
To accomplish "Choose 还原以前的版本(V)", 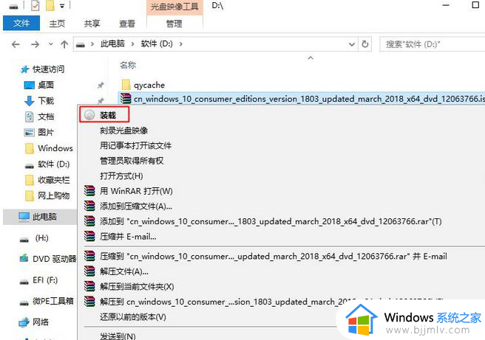I will (133, 317).
